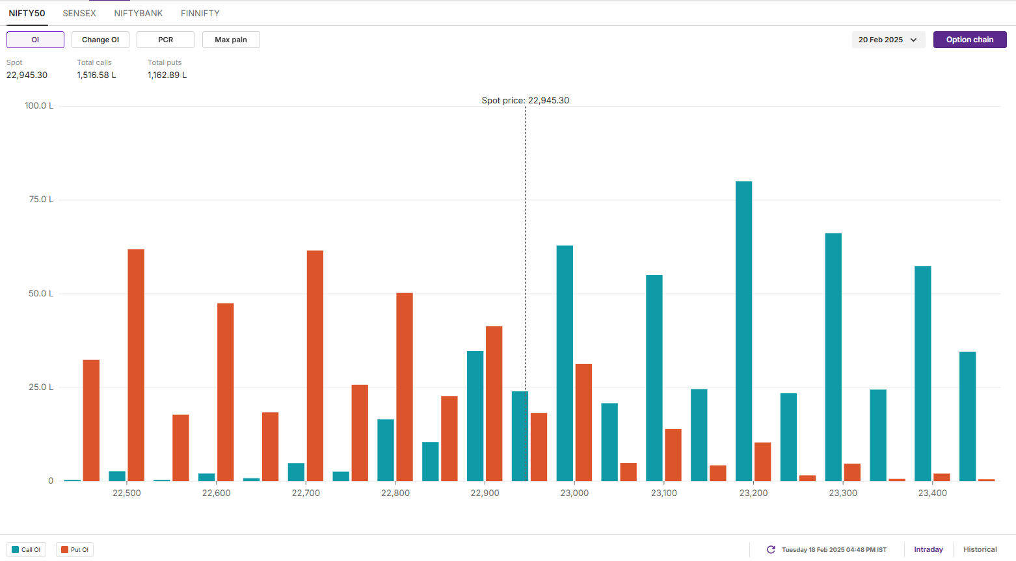Screen dimensions: 1016x561
Task: Click the 23,400 x-axis label
Action: tap(933, 493)
